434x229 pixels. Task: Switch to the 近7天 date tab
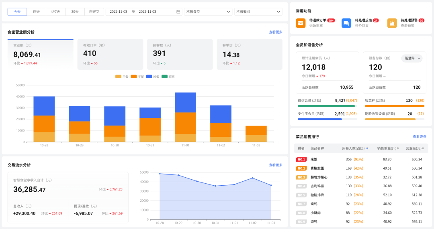pyautogui.click(x=55, y=12)
